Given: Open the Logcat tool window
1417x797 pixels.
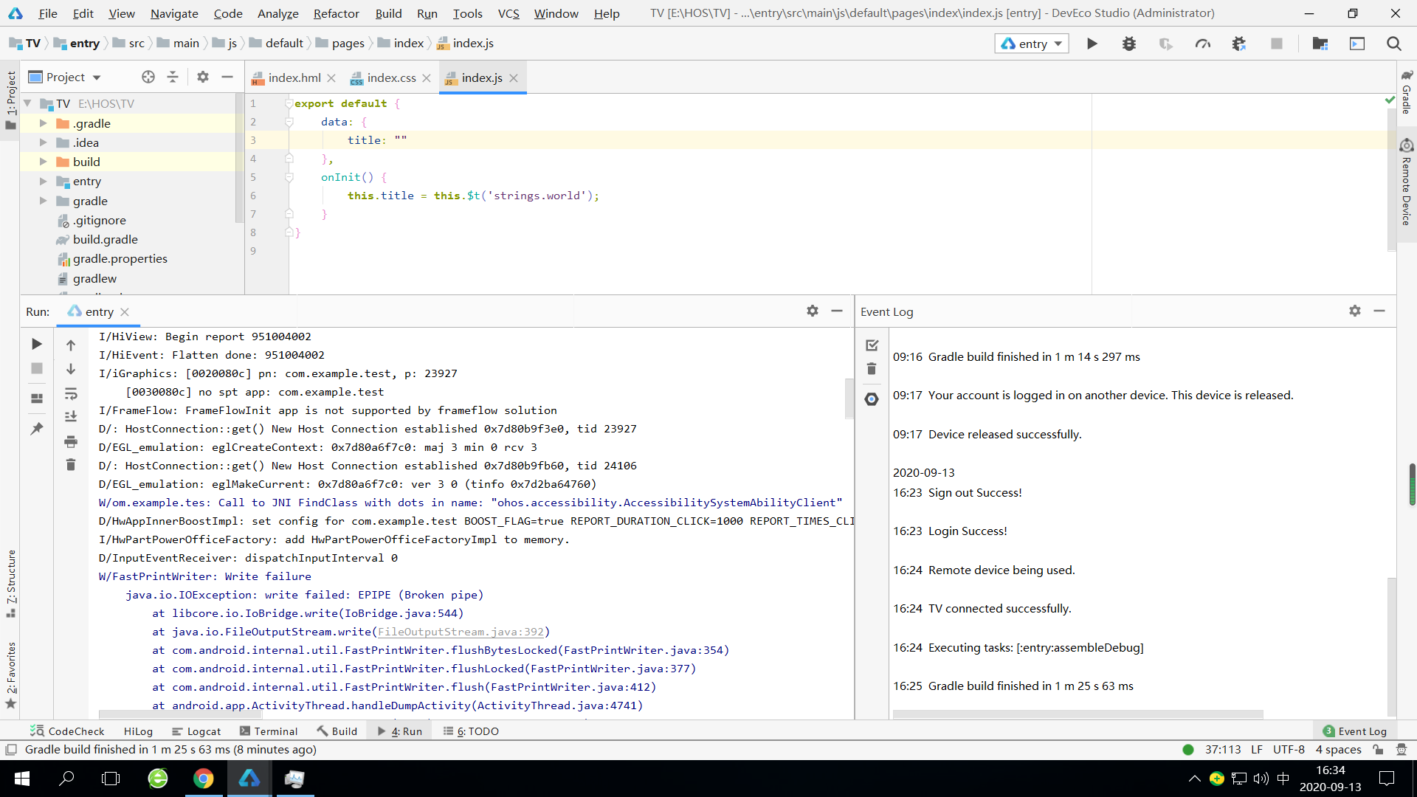Looking at the screenshot, I should click(196, 731).
